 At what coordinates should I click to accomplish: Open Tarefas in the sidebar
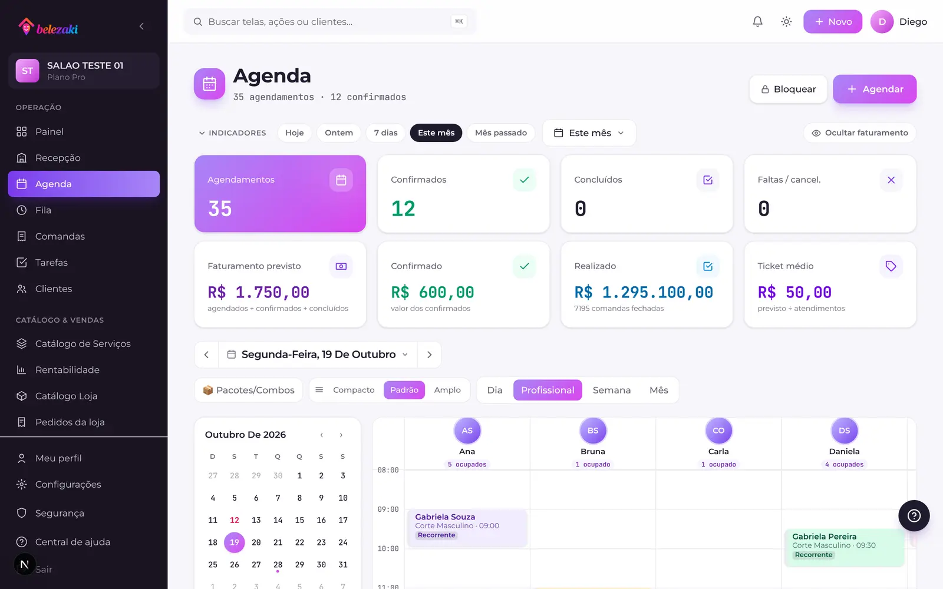(x=84, y=263)
